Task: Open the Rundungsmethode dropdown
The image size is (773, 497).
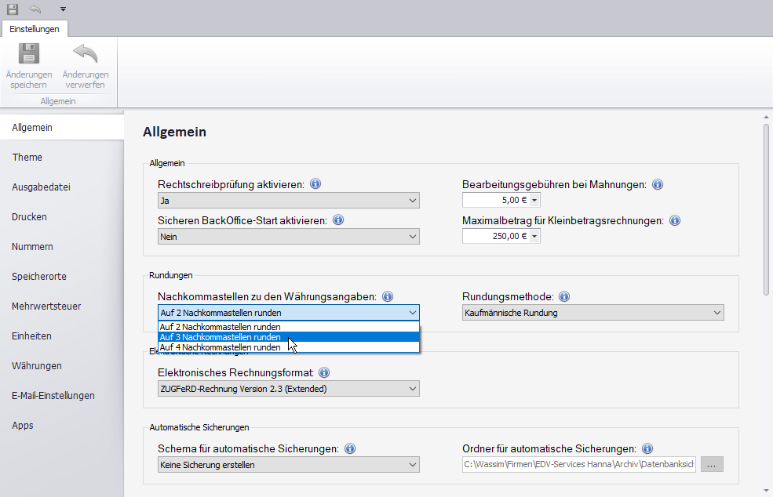Action: point(593,313)
